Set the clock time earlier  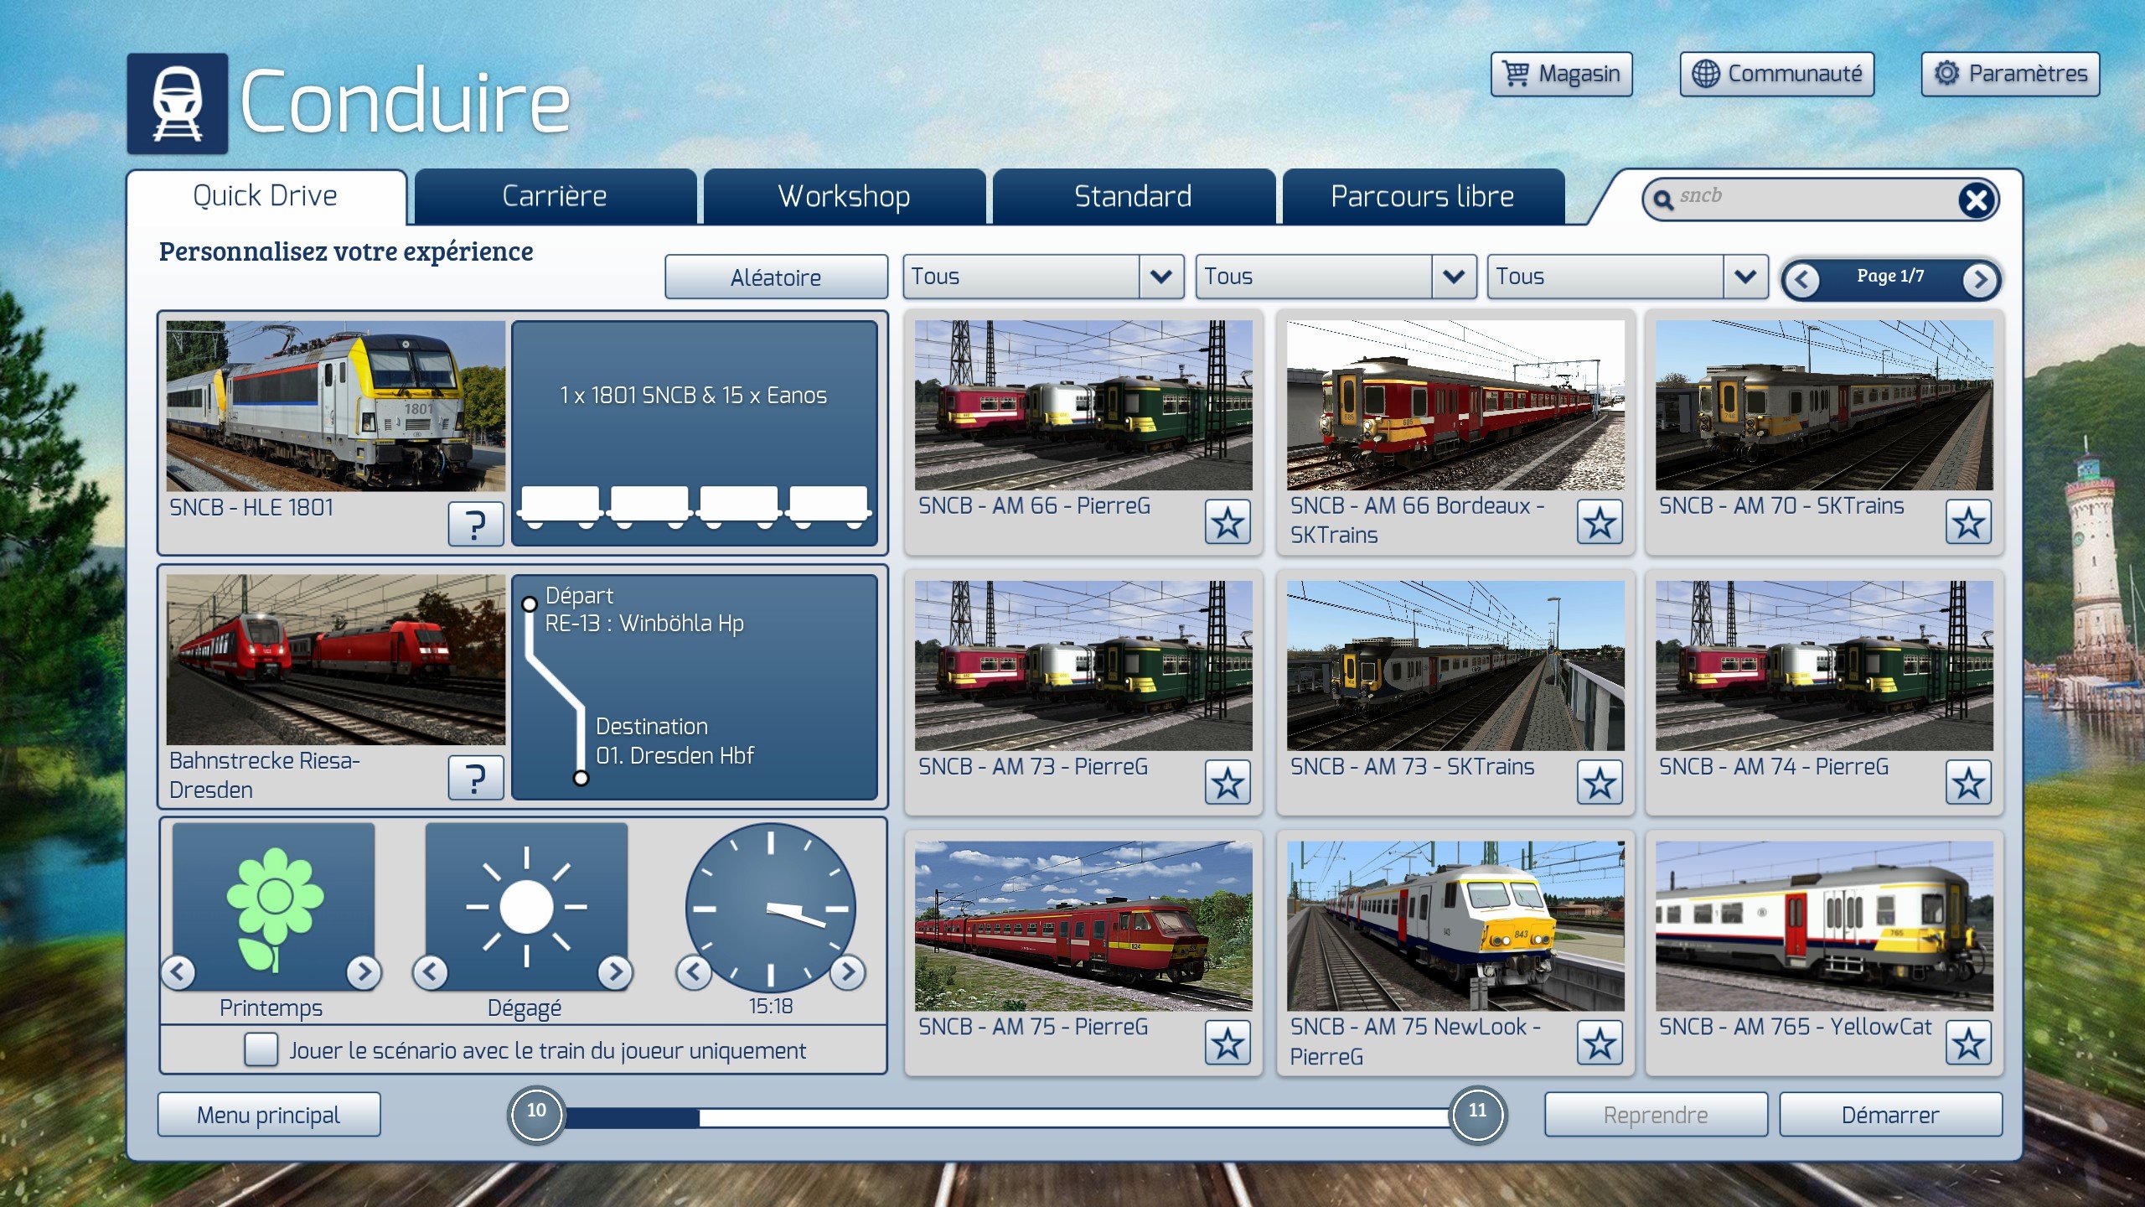pyautogui.click(x=694, y=972)
